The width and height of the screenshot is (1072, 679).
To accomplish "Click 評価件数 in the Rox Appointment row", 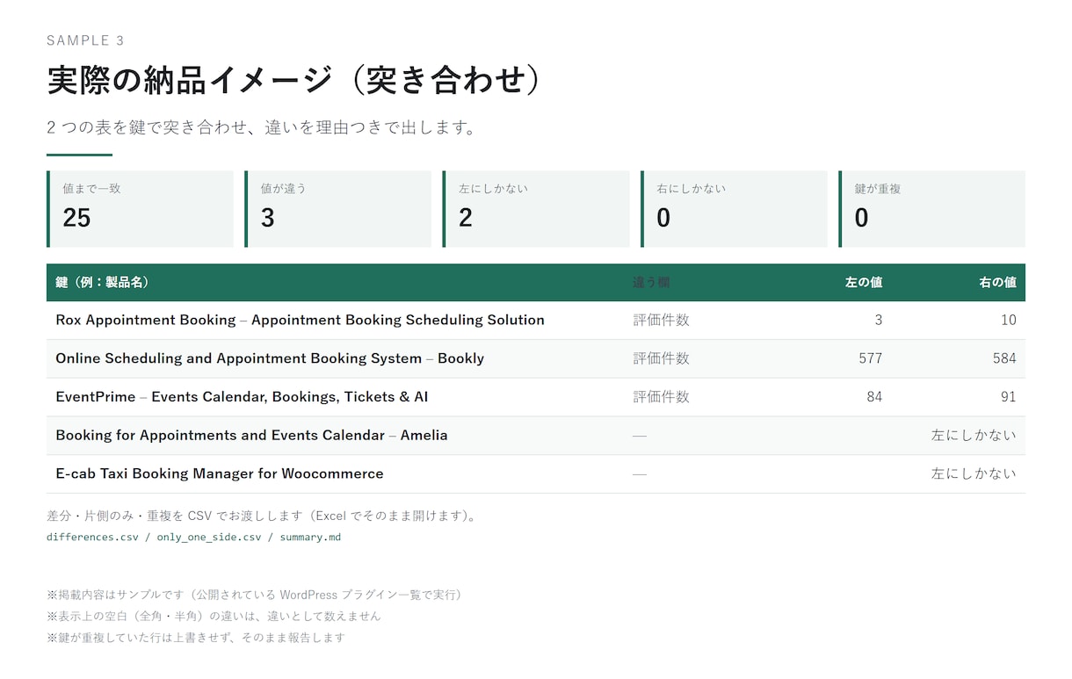I will pyautogui.click(x=662, y=320).
